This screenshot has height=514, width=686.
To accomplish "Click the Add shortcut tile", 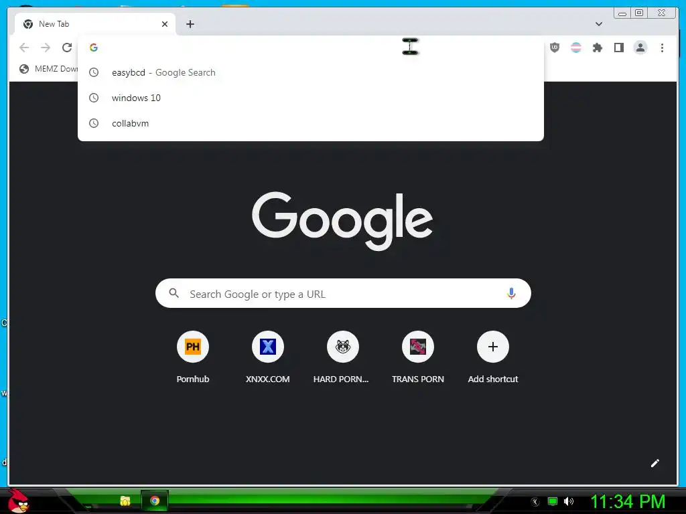I will [x=492, y=357].
